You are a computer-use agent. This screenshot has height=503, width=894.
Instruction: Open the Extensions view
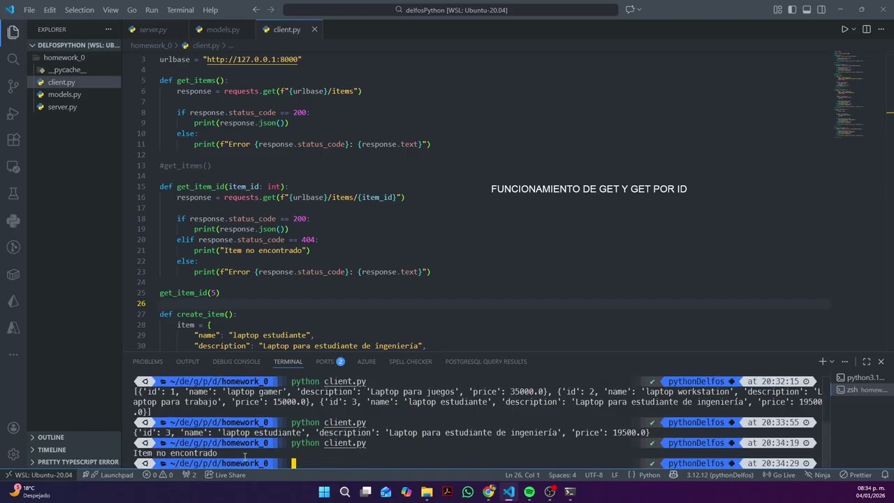pos(13,140)
